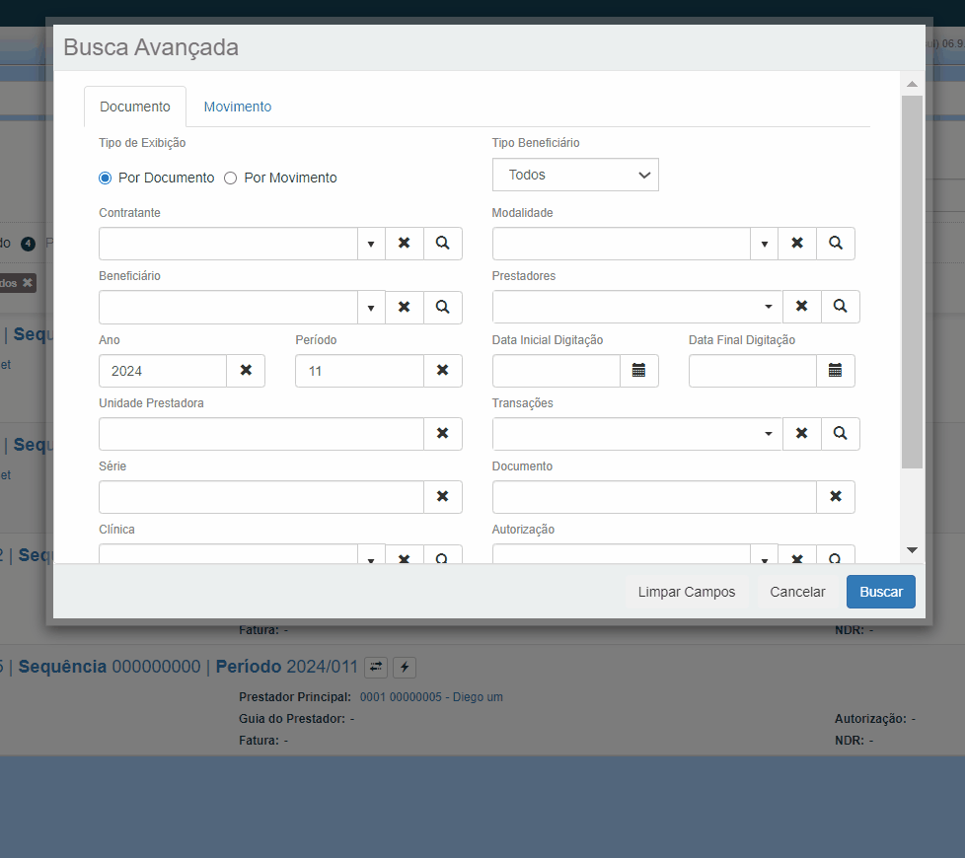Switch to the Movimento tab
The width and height of the screenshot is (965, 858).
(238, 107)
